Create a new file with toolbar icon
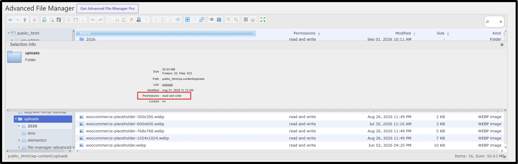This screenshot has width=518, height=164. coord(52,20)
